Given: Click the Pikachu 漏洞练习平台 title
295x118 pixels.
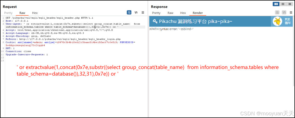Looking at the screenshot, I should click(195, 21).
